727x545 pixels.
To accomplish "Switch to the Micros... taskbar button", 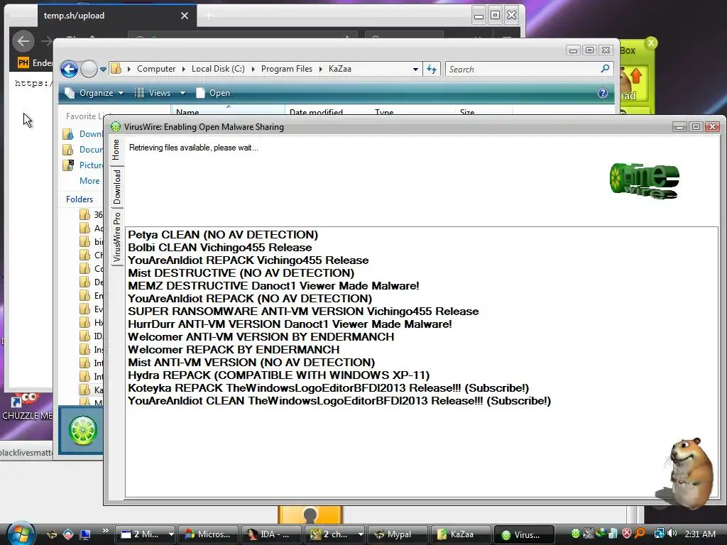I will point(208,534).
